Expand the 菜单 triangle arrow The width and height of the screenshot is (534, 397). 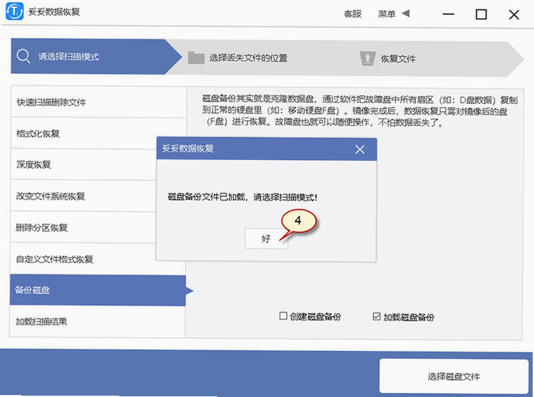[x=406, y=13]
